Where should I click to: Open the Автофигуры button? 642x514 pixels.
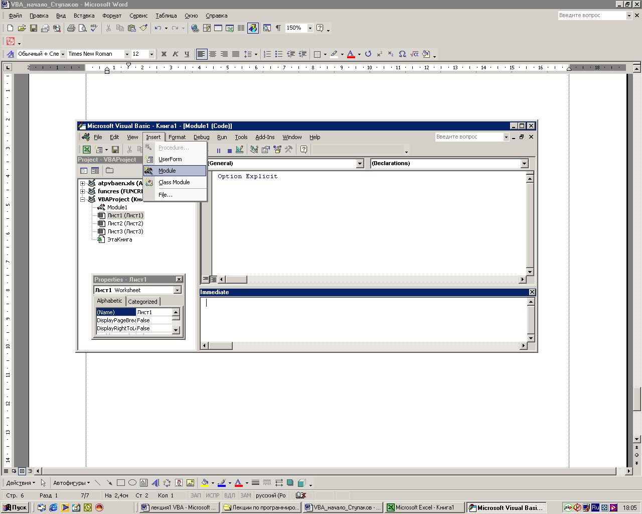(71, 483)
